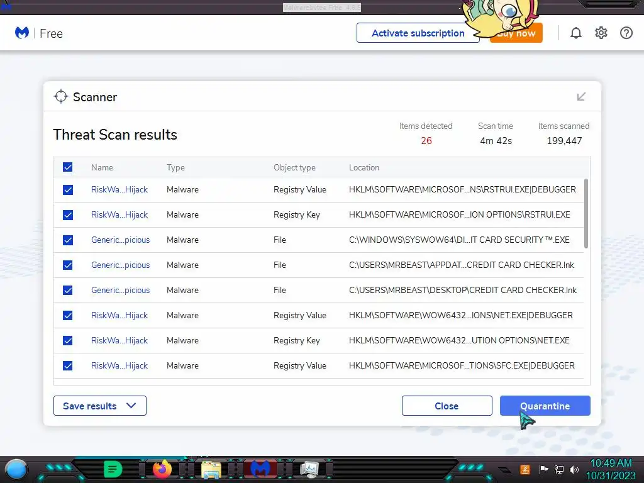The height and width of the screenshot is (483, 644).
Task: Open Generic...picious link for CARD SECURITY ™.EXE
Action: coord(120,240)
